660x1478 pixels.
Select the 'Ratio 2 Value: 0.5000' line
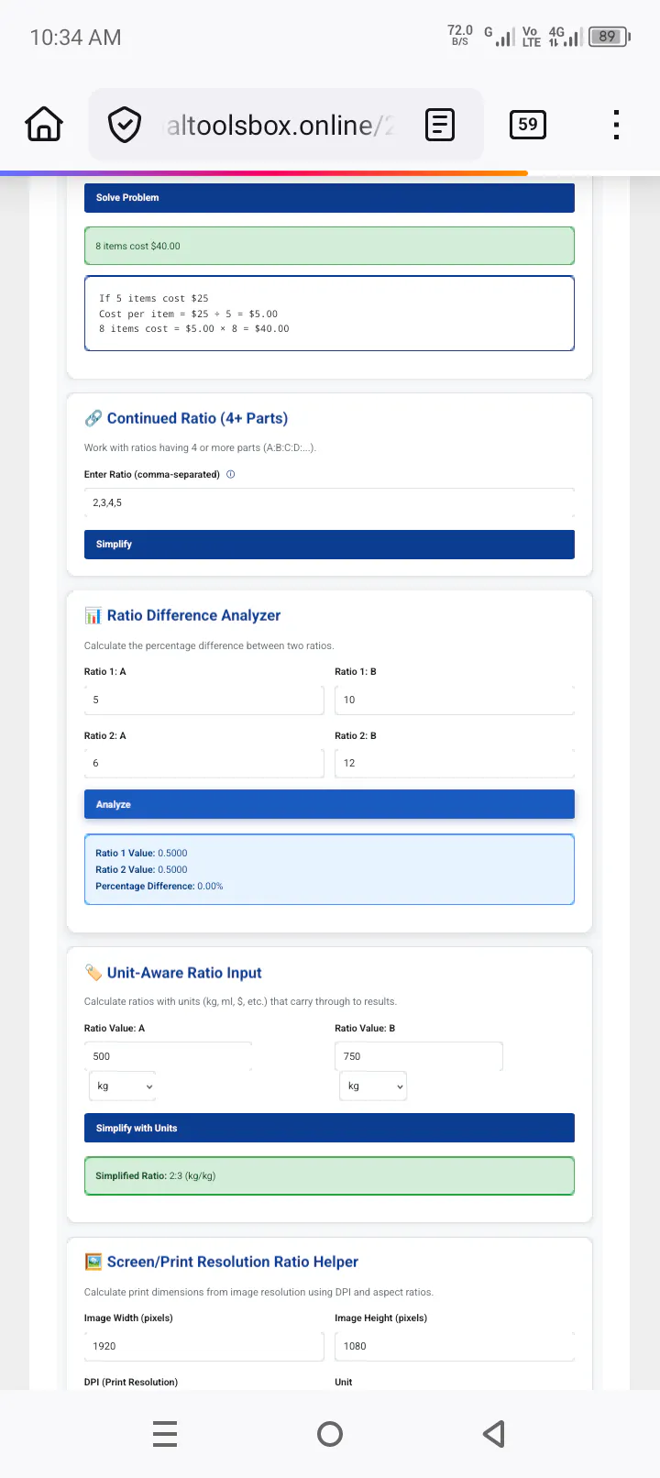point(141,869)
